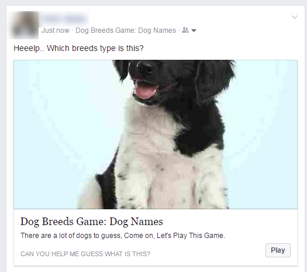Click the "There are a lot of dogs" description
Image resolution: width=307 pixels, height=272 pixels.
click(x=123, y=235)
